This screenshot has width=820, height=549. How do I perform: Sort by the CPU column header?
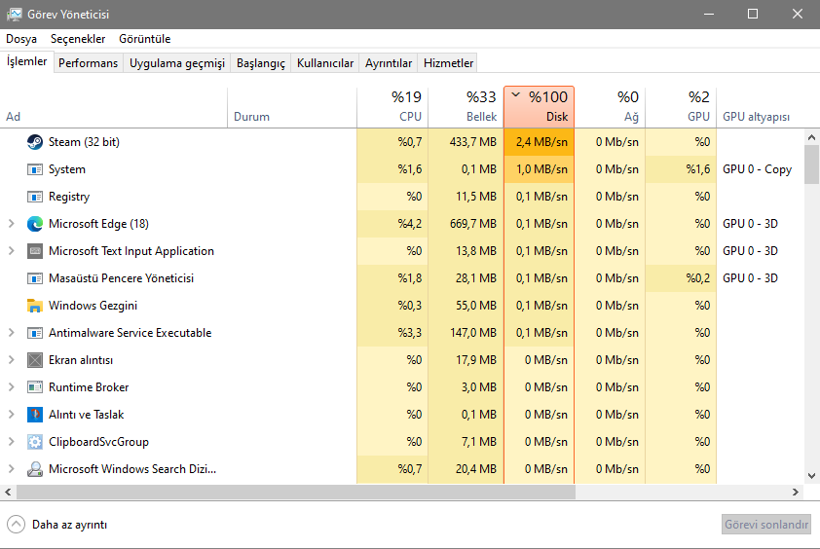pyautogui.click(x=391, y=107)
